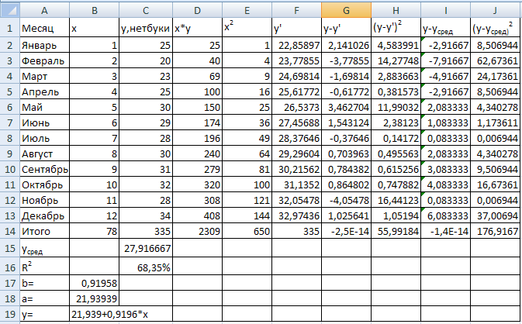
Task: Click cell 'Май'
Action: [x=45, y=107]
